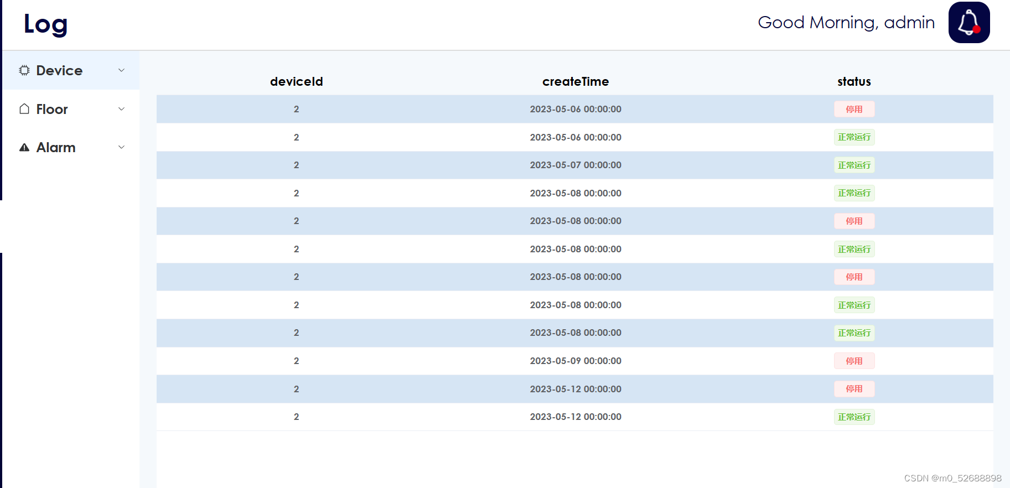Click the Alarm warning triangle icon
This screenshot has width=1010, height=488.
point(24,147)
